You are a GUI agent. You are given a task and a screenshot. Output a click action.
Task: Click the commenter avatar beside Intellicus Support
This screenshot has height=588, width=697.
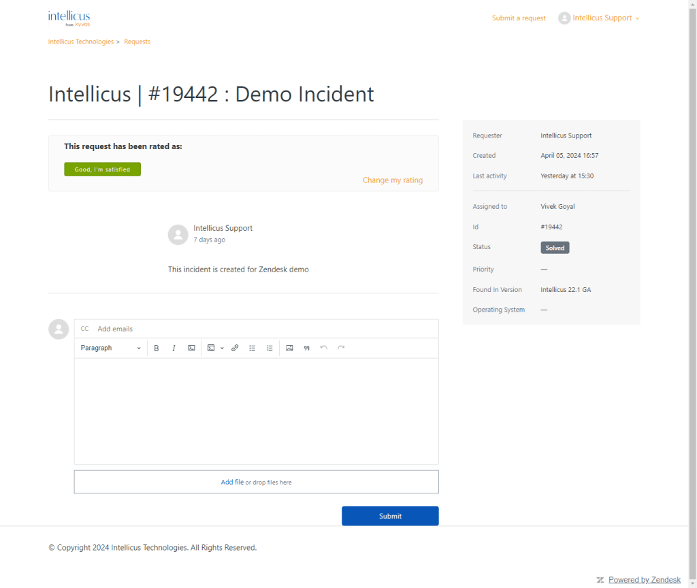point(178,234)
